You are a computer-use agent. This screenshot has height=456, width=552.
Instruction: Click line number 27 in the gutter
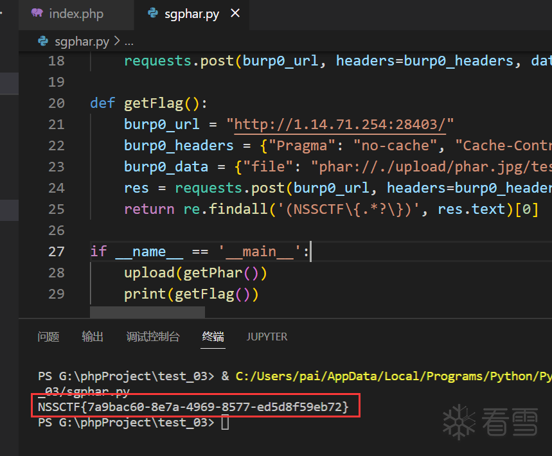57,252
